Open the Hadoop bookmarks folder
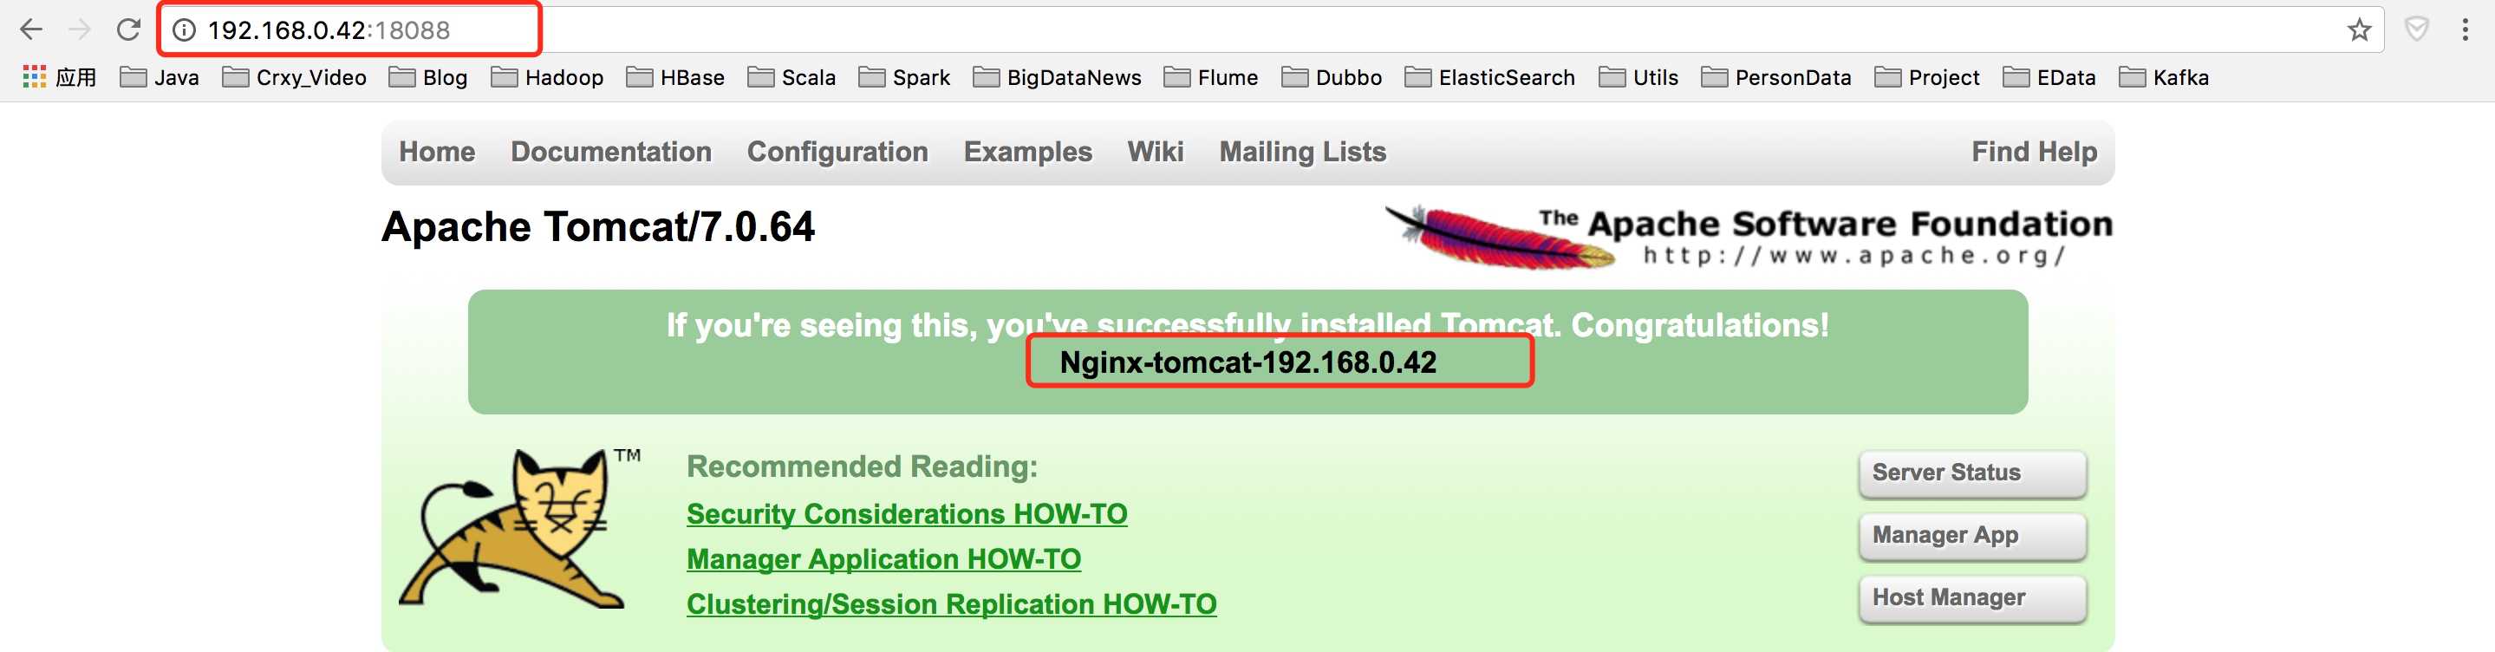The image size is (2495, 652). click(547, 77)
